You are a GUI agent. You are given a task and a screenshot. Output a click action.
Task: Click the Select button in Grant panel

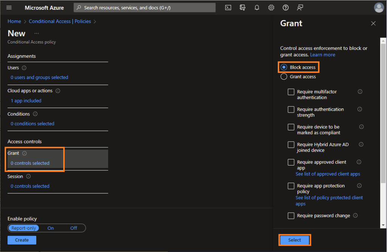point(294,240)
